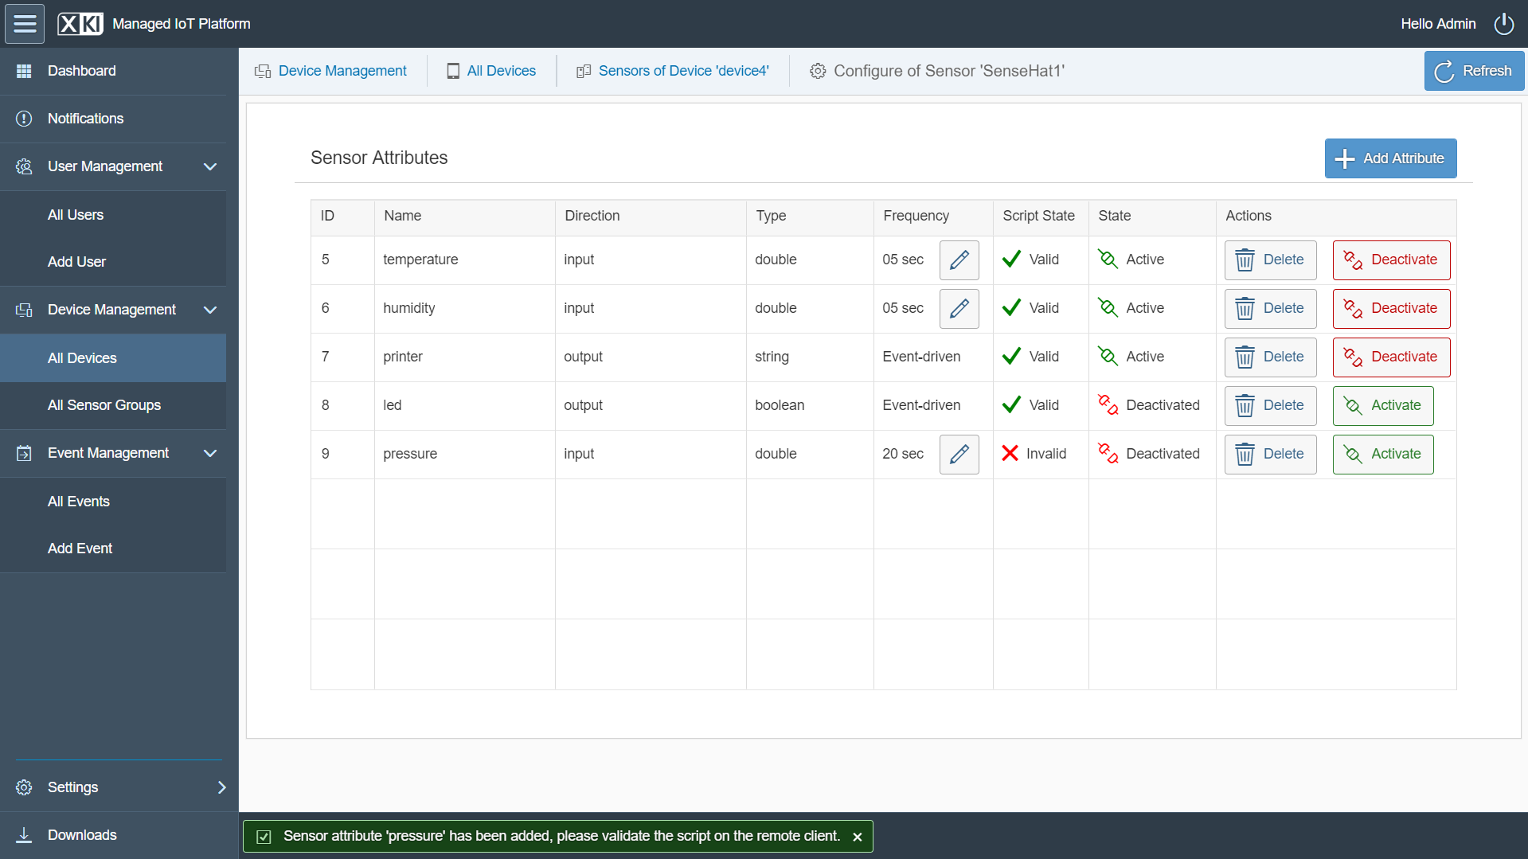Collapse the User Management section

210,166
